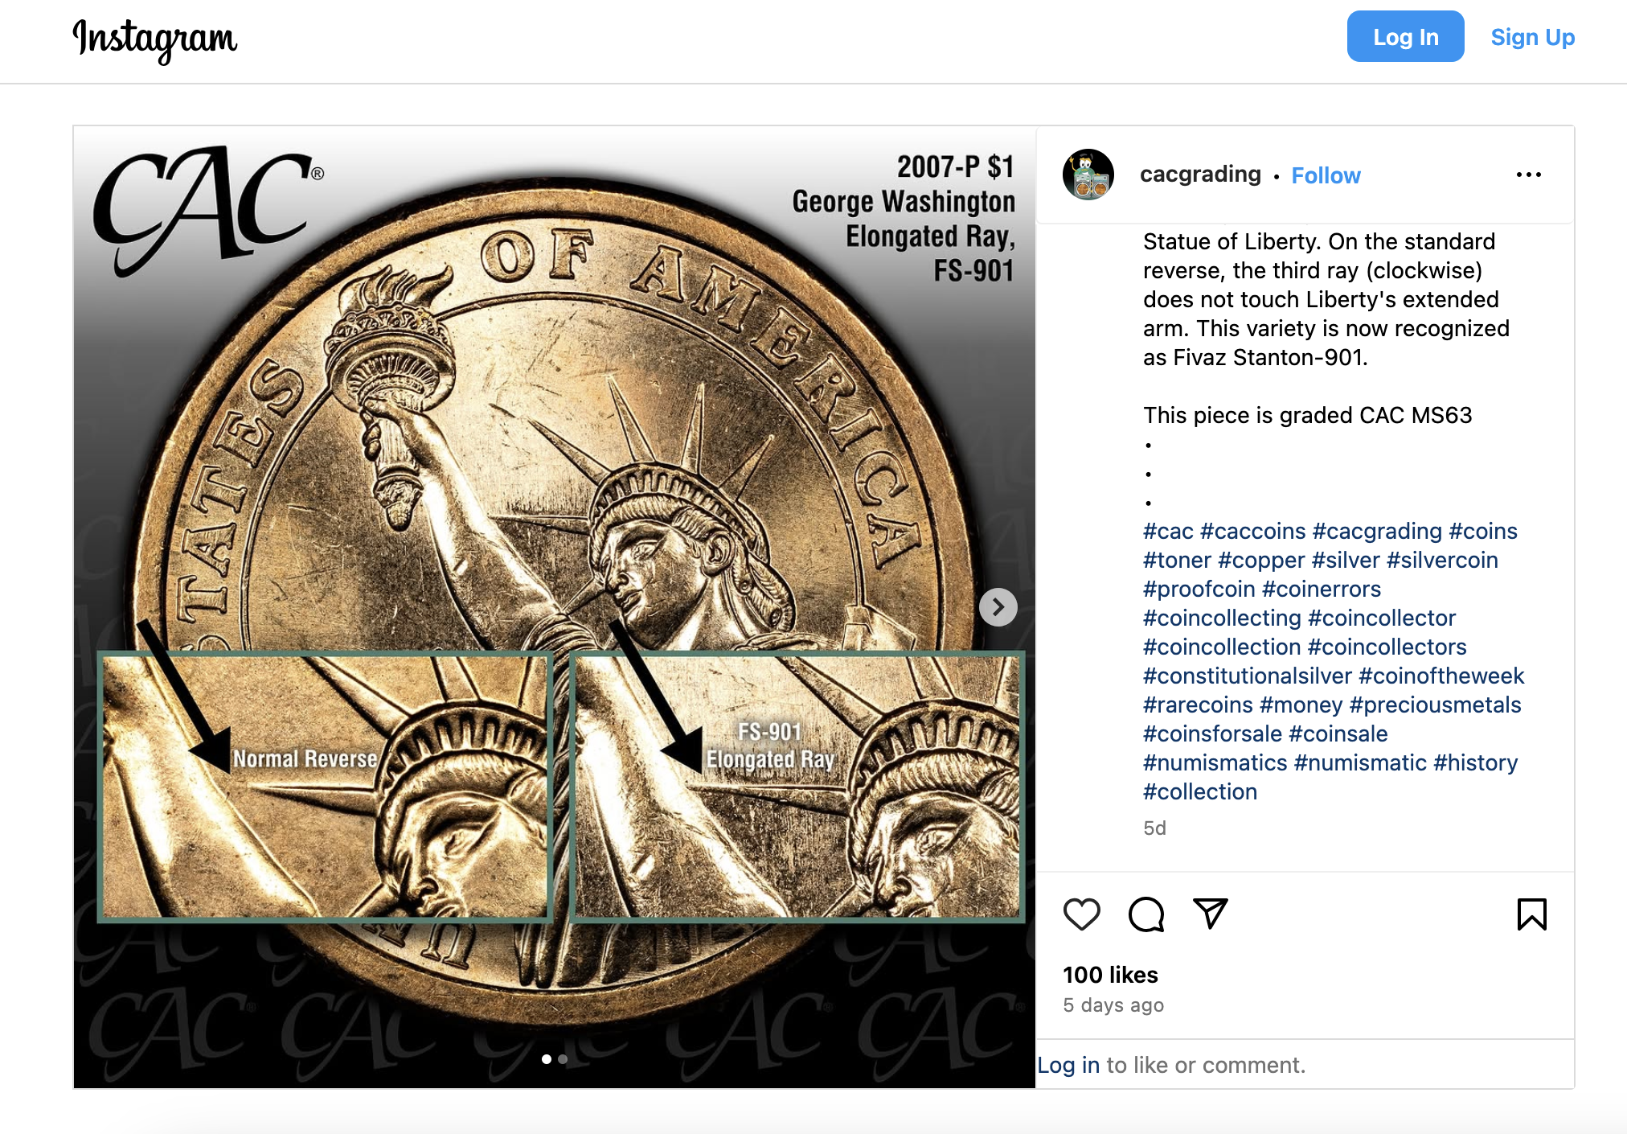Click the coin post image
This screenshot has height=1134, width=1627.
point(555,607)
